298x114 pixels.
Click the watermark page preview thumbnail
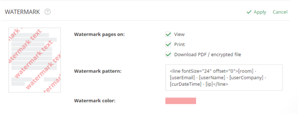[x=35, y=60]
